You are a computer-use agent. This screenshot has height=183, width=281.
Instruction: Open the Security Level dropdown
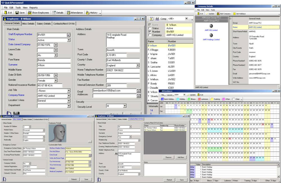point(125,106)
